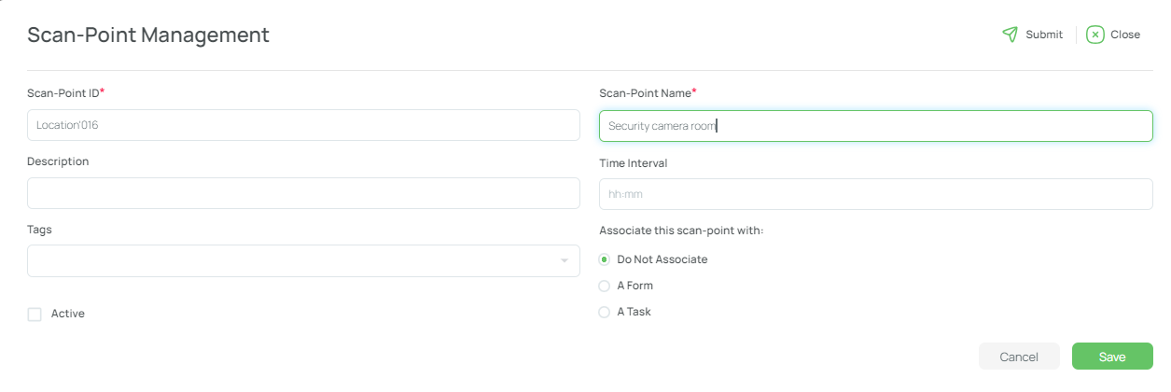Image resolution: width=1171 pixels, height=392 pixels.
Task: Open the Tags selection field
Action: point(303,261)
